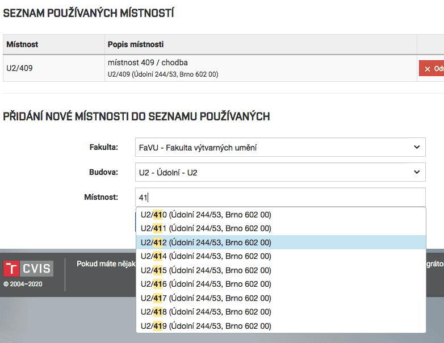Open the Fakulta dropdown

pos(280,147)
